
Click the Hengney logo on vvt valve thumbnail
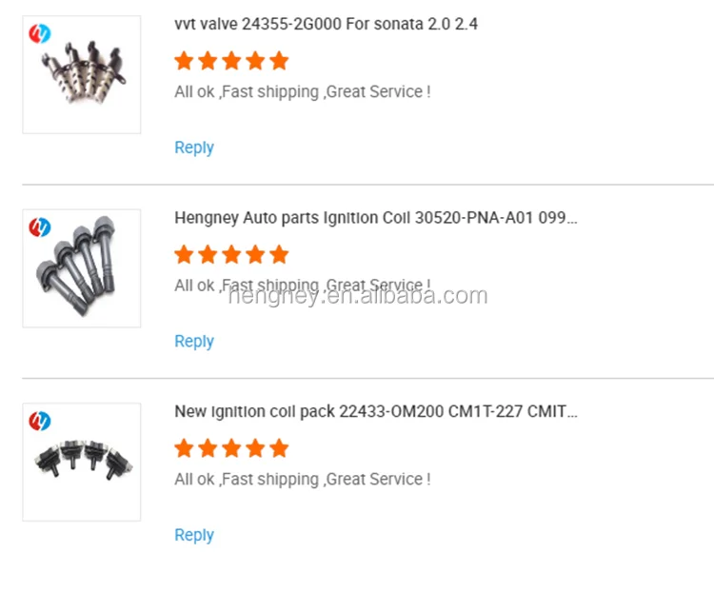click(40, 33)
